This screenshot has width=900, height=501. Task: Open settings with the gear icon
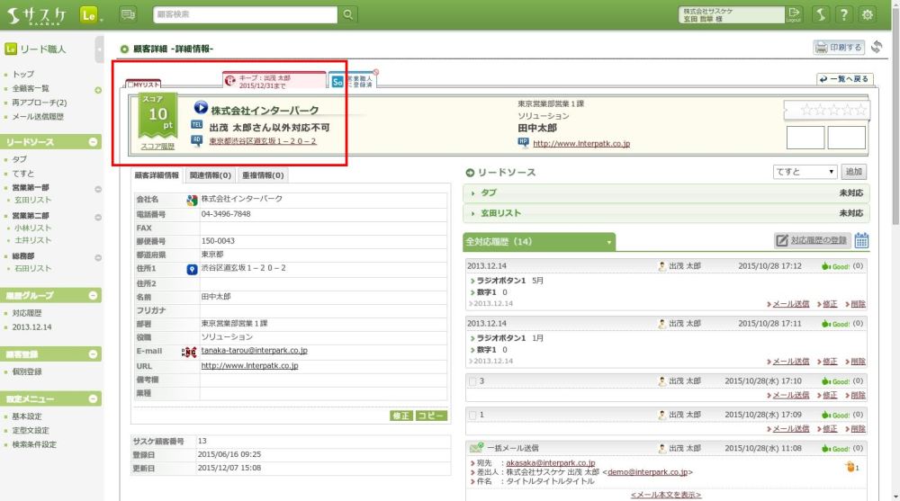pyautogui.click(x=868, y=14)
